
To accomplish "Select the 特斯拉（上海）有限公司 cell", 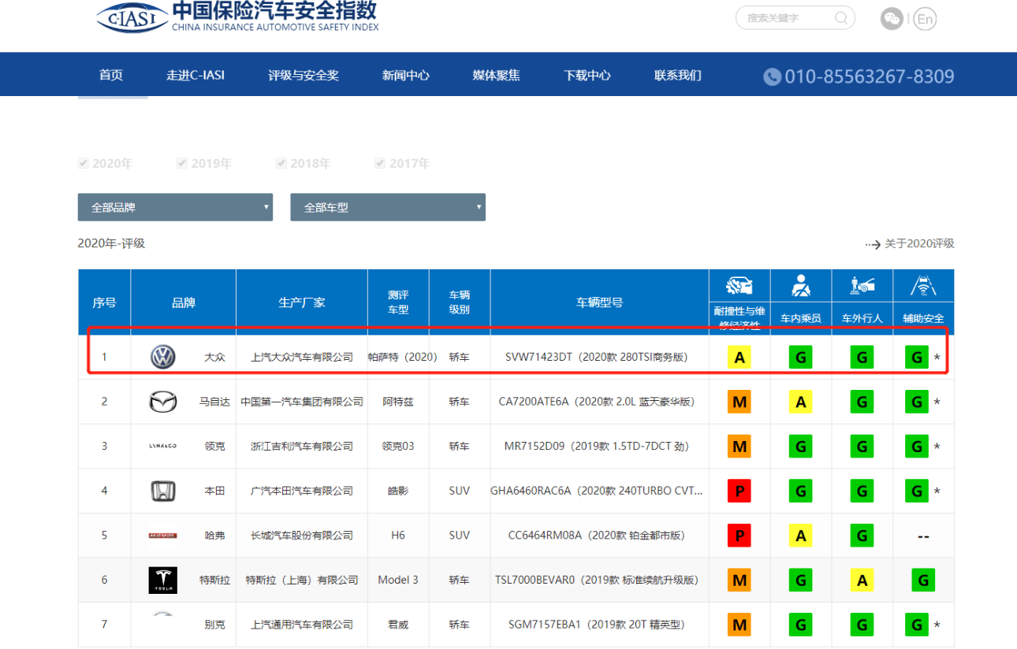I will click(302, 580).
